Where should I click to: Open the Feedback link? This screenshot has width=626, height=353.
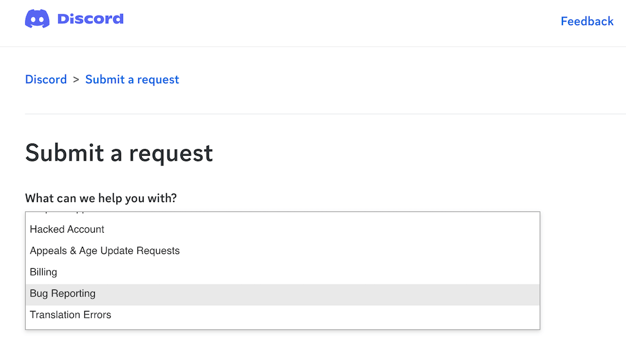click(587, 21)
